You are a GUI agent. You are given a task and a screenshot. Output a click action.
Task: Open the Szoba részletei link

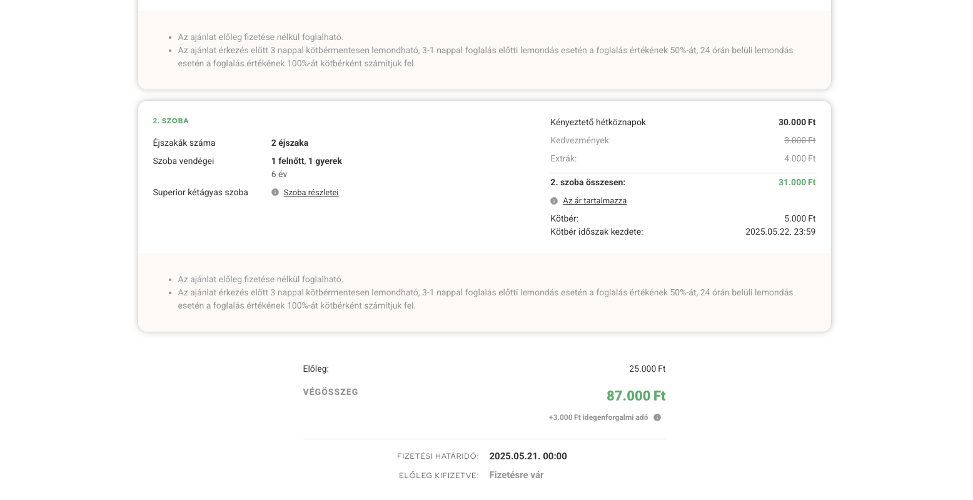[311, 193]
